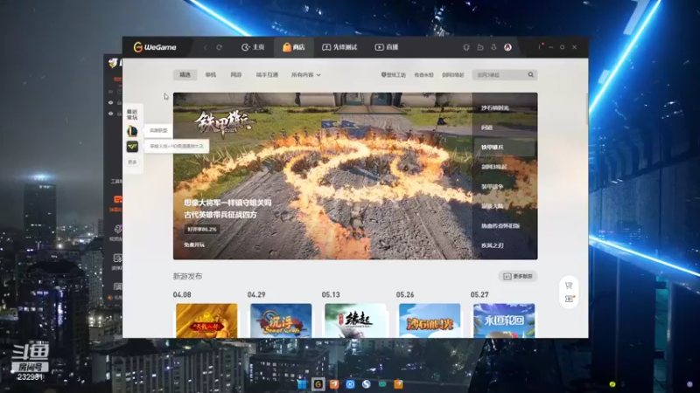Screen dimensions: 700x393
Task: Open the main menu icon with red dot
Action: click(540, 46)
